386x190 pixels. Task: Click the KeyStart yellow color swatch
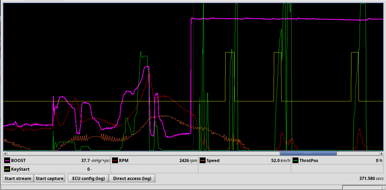tap(7, 169)
